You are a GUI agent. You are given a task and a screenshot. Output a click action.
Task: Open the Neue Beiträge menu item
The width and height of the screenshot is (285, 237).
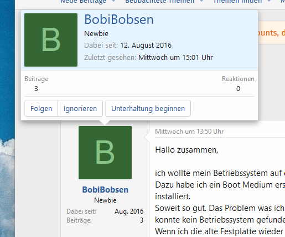(83, 2)
